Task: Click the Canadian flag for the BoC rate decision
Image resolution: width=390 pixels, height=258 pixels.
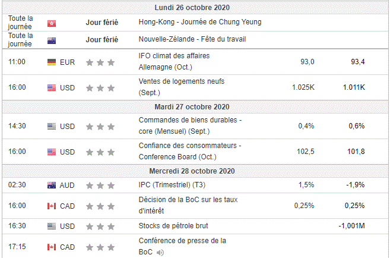Action: coord(52,206)
